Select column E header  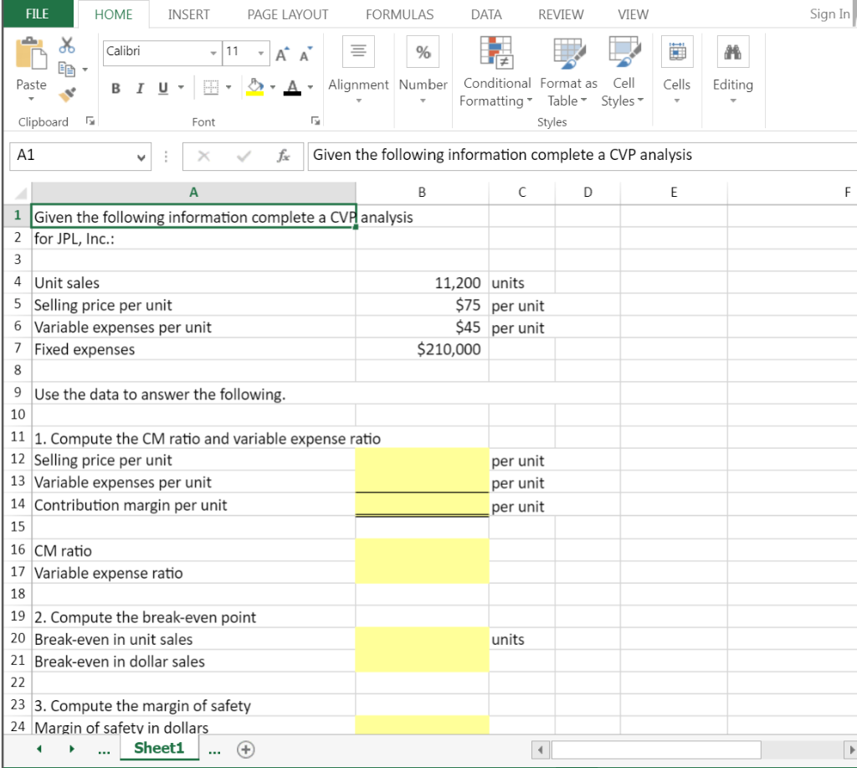[674, 193]
